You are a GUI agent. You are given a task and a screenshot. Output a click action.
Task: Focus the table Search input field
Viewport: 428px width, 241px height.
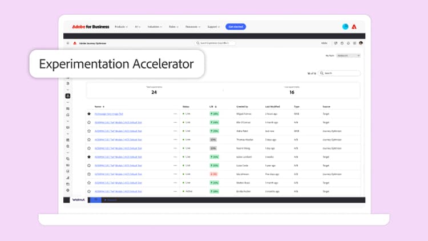(340, 73)
